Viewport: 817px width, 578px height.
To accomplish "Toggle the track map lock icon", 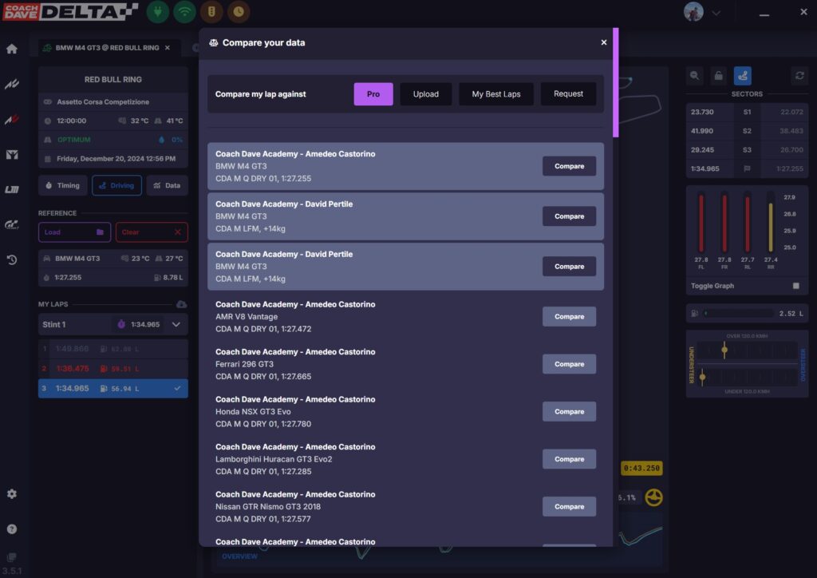I will pyautogui.click(x=718, y=75).
